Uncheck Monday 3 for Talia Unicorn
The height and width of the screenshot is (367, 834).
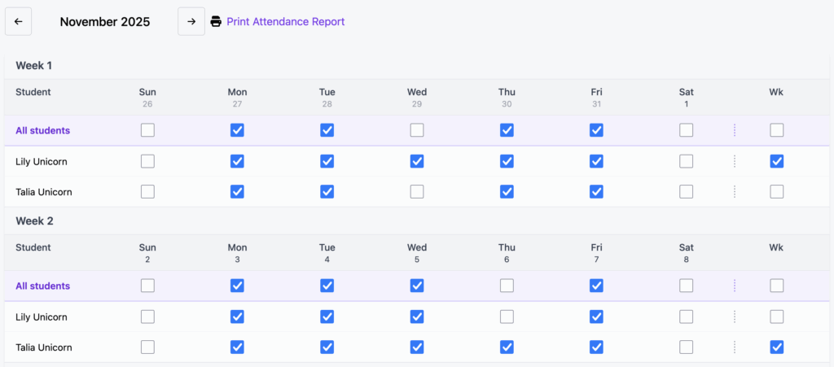point(237,347)
